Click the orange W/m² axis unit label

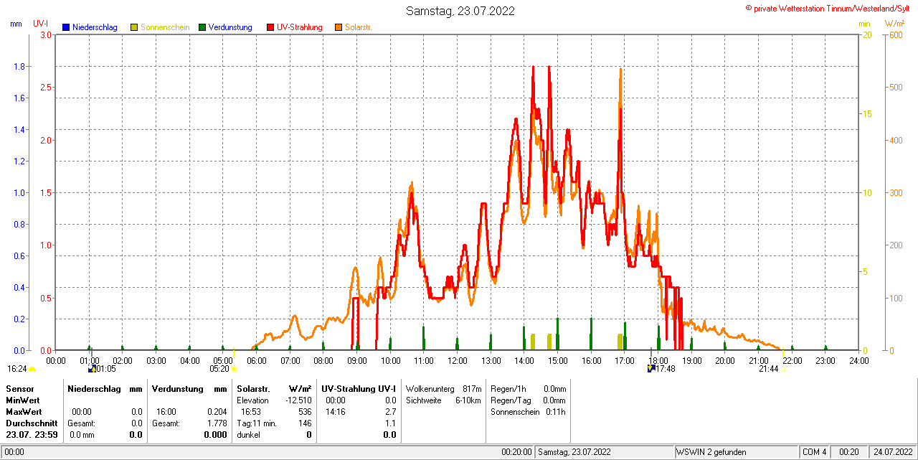[x=894, y=24]
